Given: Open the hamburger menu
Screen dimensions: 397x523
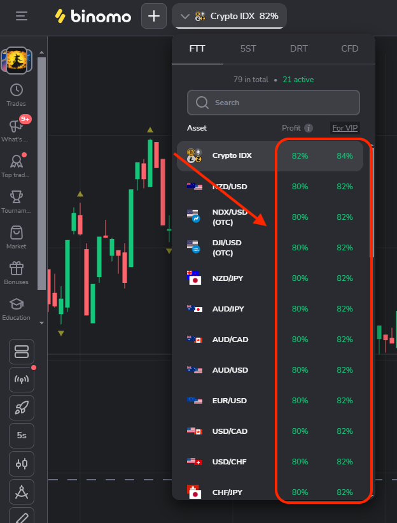Looking at the screenshot, I should coord(21,16).
